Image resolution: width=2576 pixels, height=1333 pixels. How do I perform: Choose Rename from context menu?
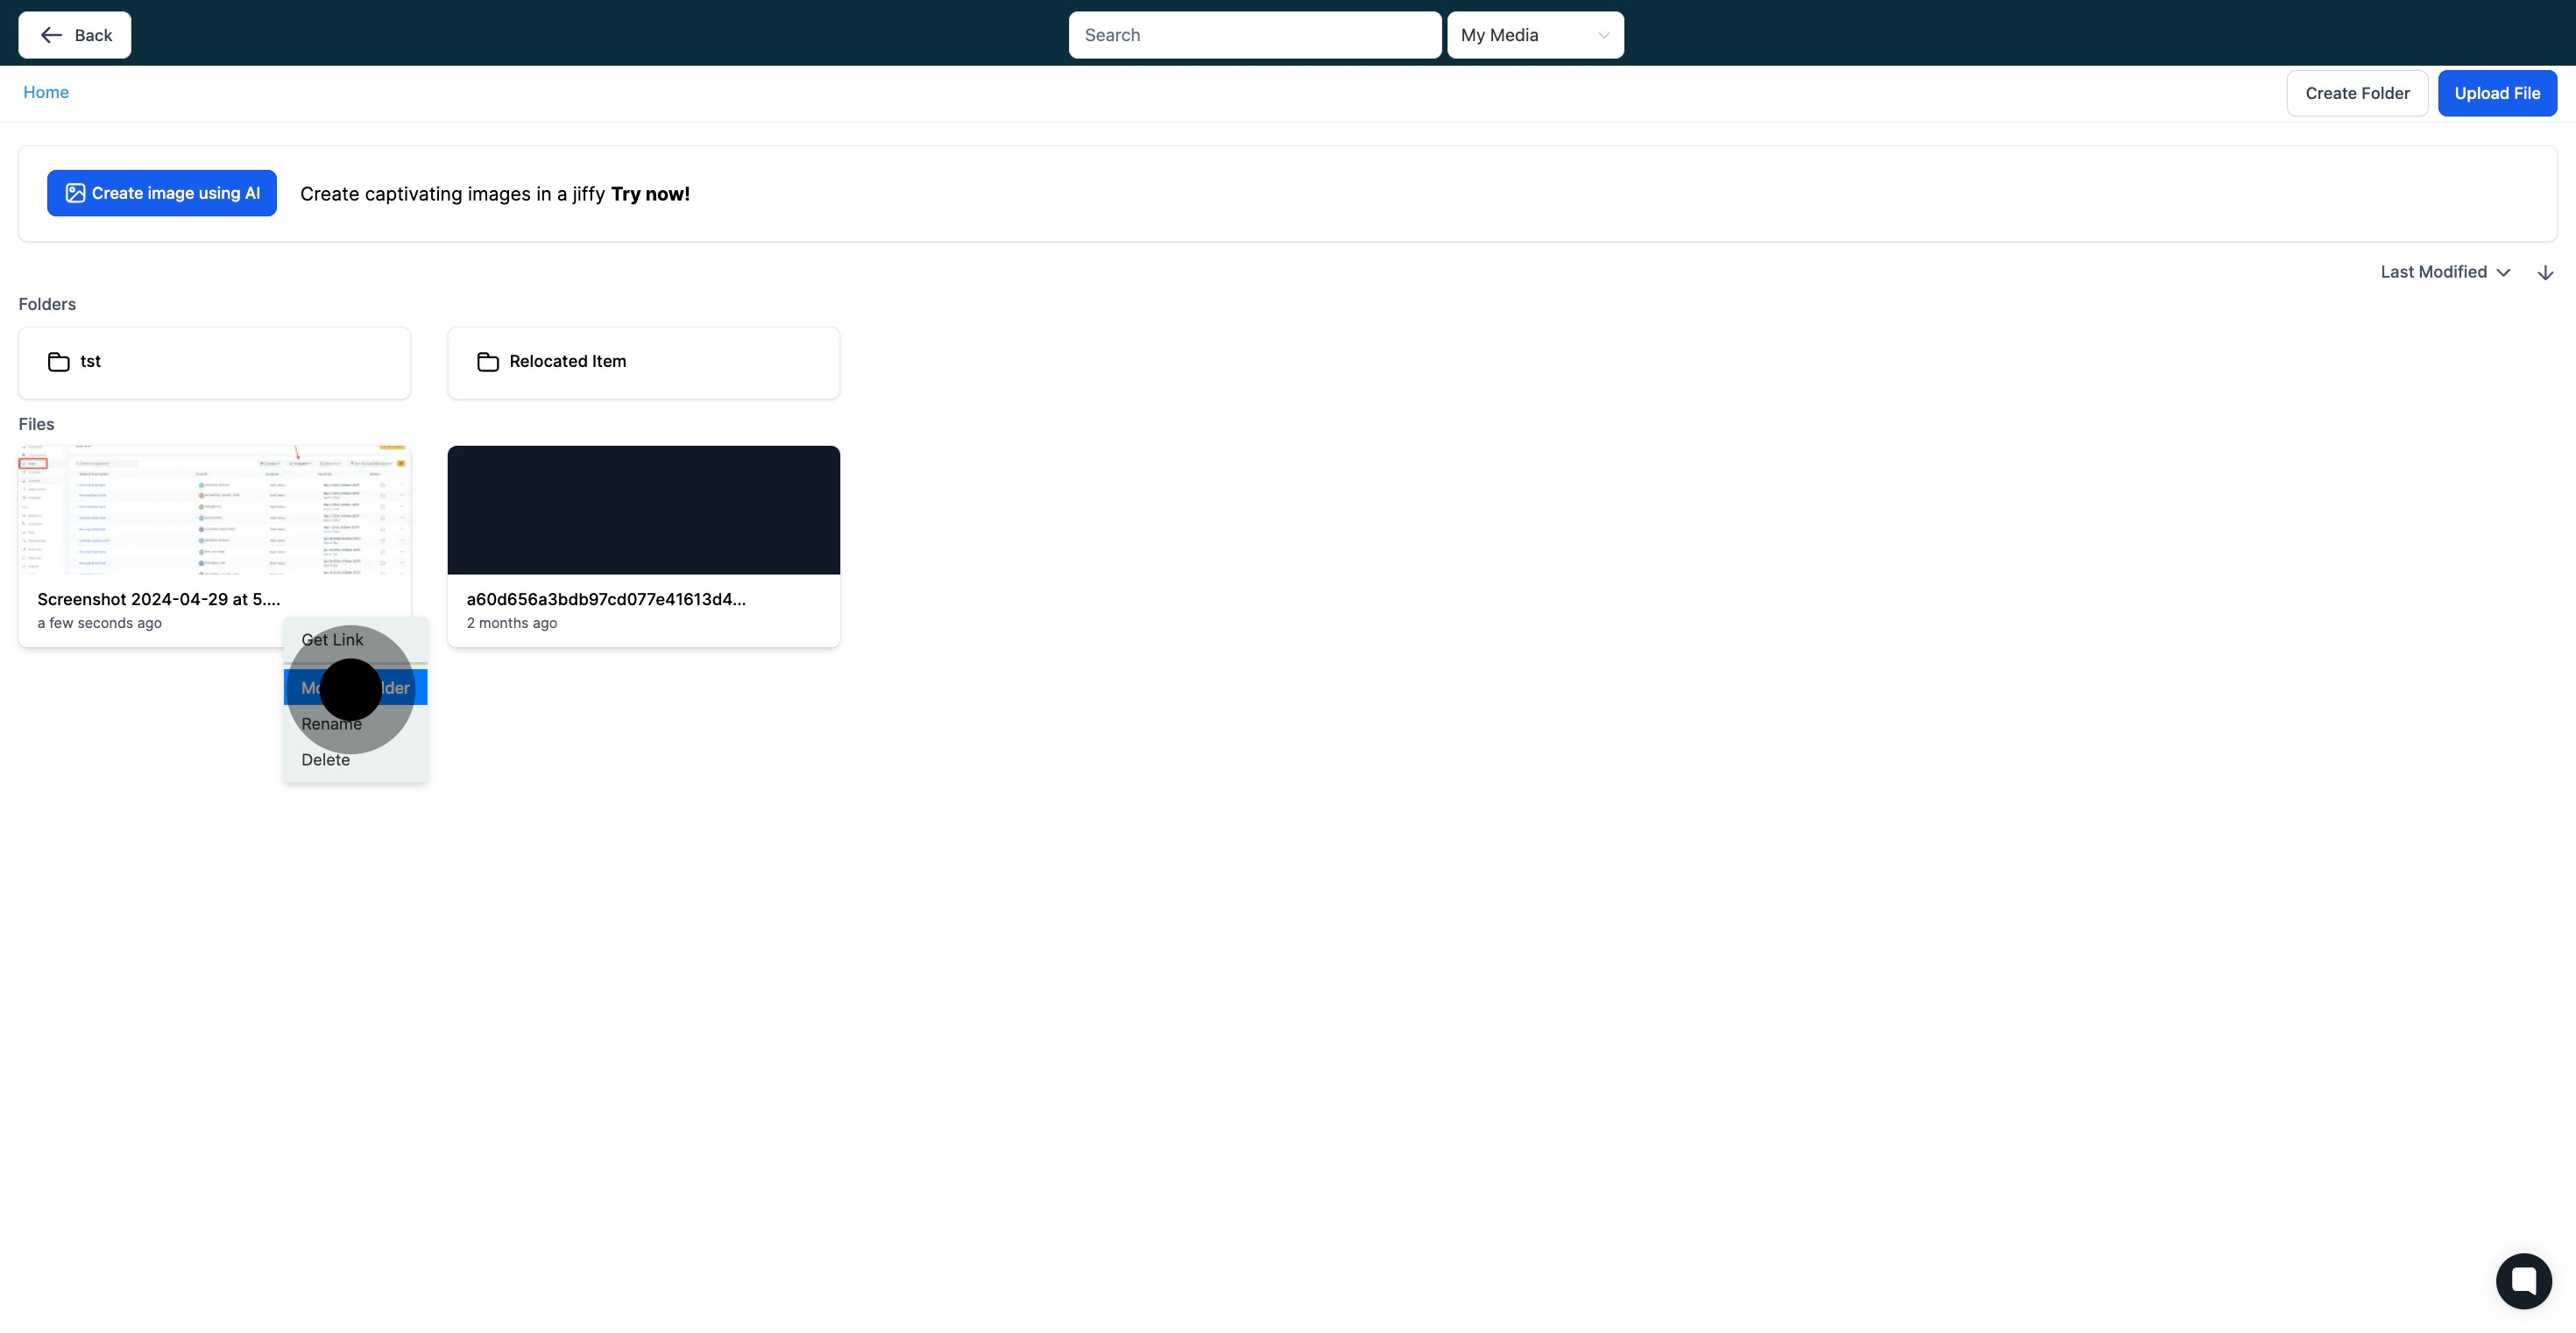pyautogui.click(x=355, y=723)
